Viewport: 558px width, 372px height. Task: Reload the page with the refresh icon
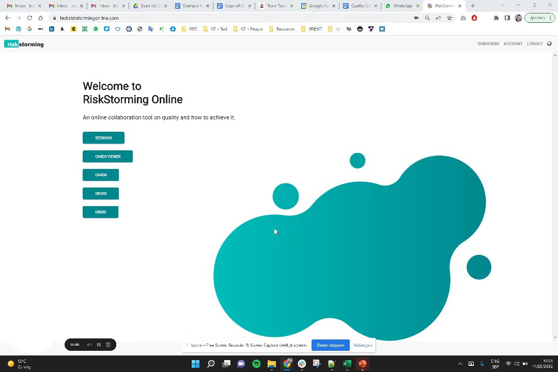click(29, 18)
